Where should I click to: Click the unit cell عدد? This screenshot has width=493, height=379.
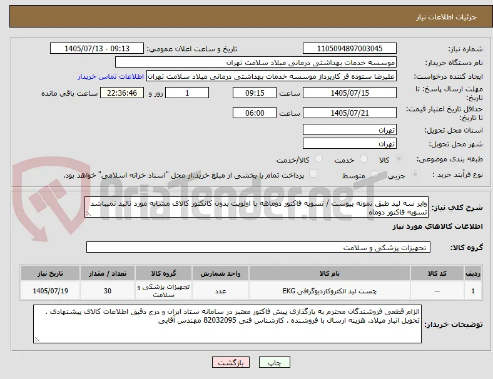coord(220,291)
